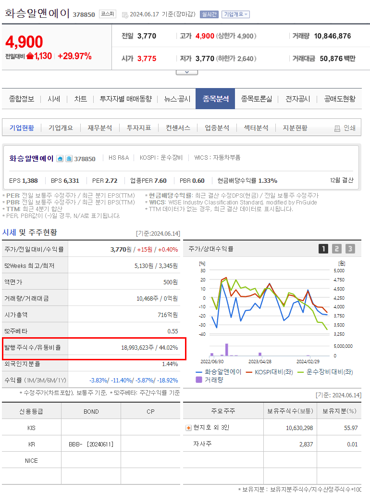
Task: Open the 섹터분석 sub-tab
Action: pyautogui.click(x=256, y=128)
